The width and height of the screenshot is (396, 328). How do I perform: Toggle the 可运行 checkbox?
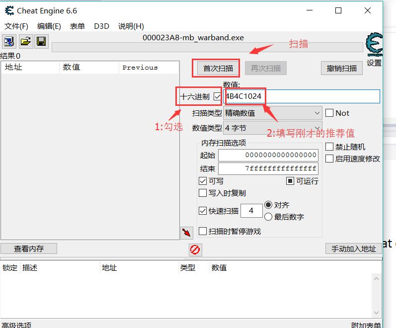tap(290, 181)
